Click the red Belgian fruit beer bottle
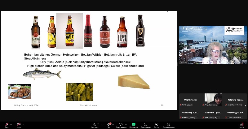Viewport: 248px width, 129px height. pyautogui.click(x=88, y=31)
